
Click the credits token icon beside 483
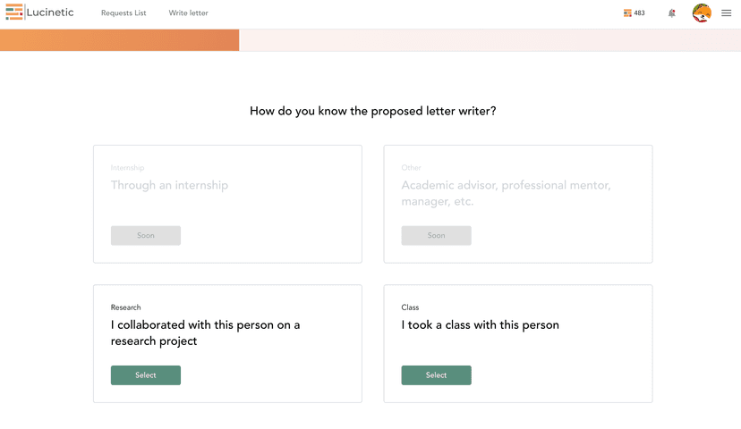pyautogui.click(x=627, y=13)
